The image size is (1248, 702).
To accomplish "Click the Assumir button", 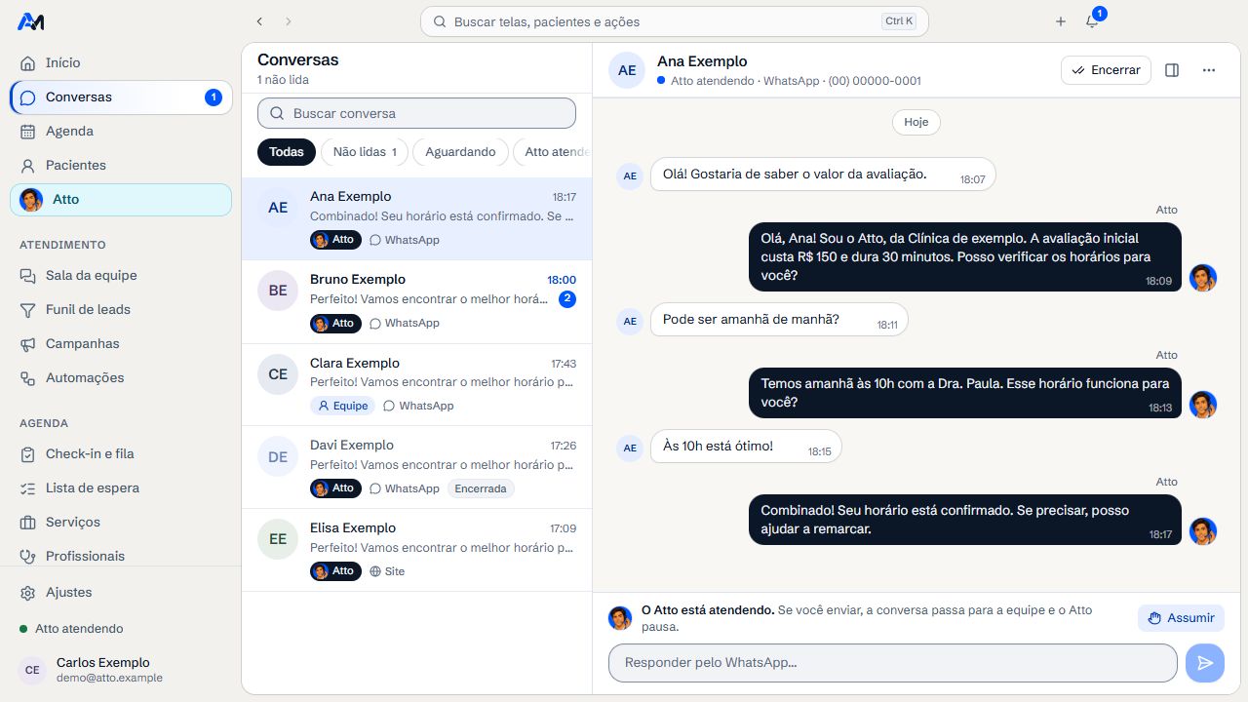I will pyautogui.click(x=1181, y=618).
